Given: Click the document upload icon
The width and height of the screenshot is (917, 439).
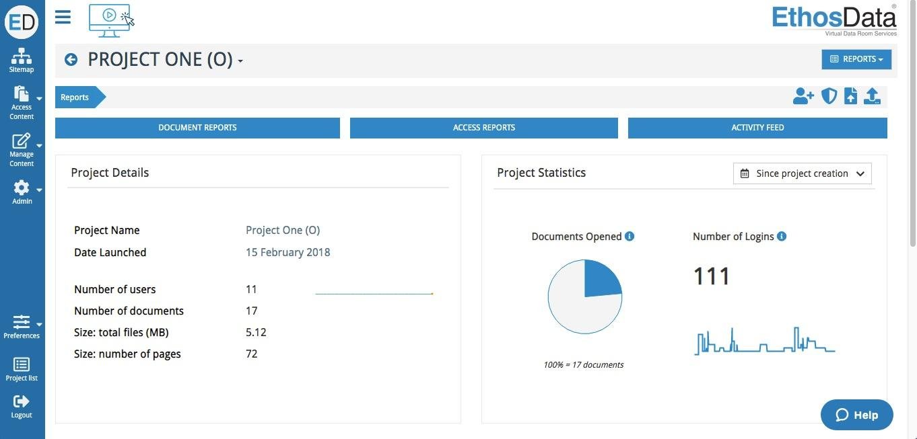Looking at the screenshot, I should pyautogui.click(x=850, y=95).
